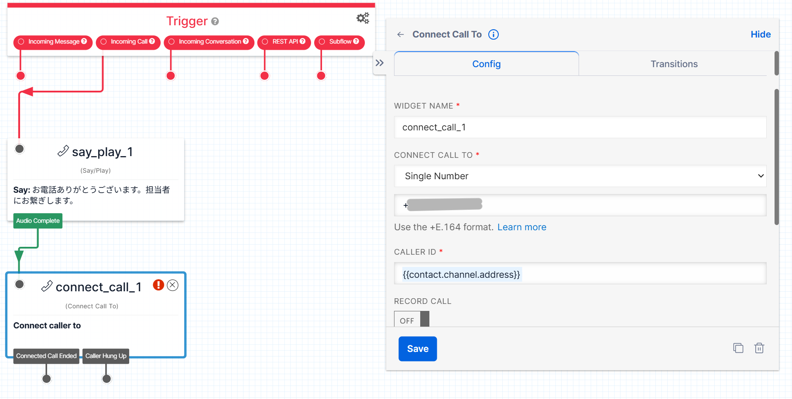792x399 pixels.
Task: Click the Caller ID input field
Action: click(579, 274)
